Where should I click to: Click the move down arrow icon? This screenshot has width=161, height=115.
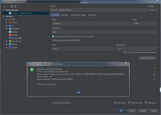tap(154, 79)
